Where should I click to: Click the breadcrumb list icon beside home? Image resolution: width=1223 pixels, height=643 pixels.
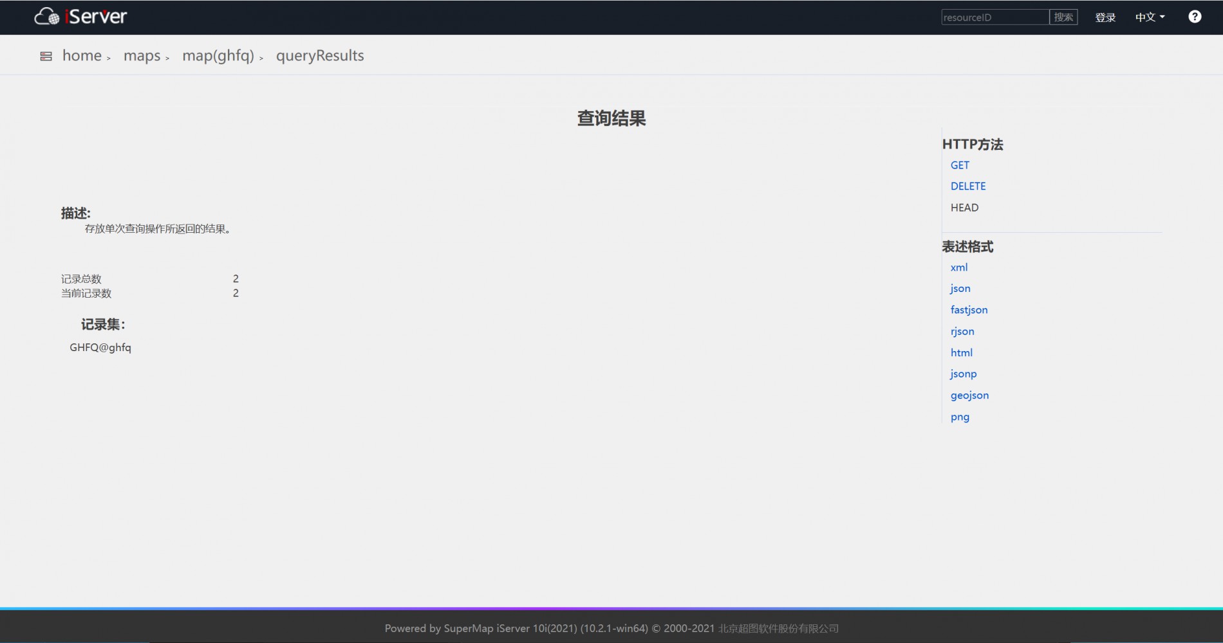pos(46,57)
